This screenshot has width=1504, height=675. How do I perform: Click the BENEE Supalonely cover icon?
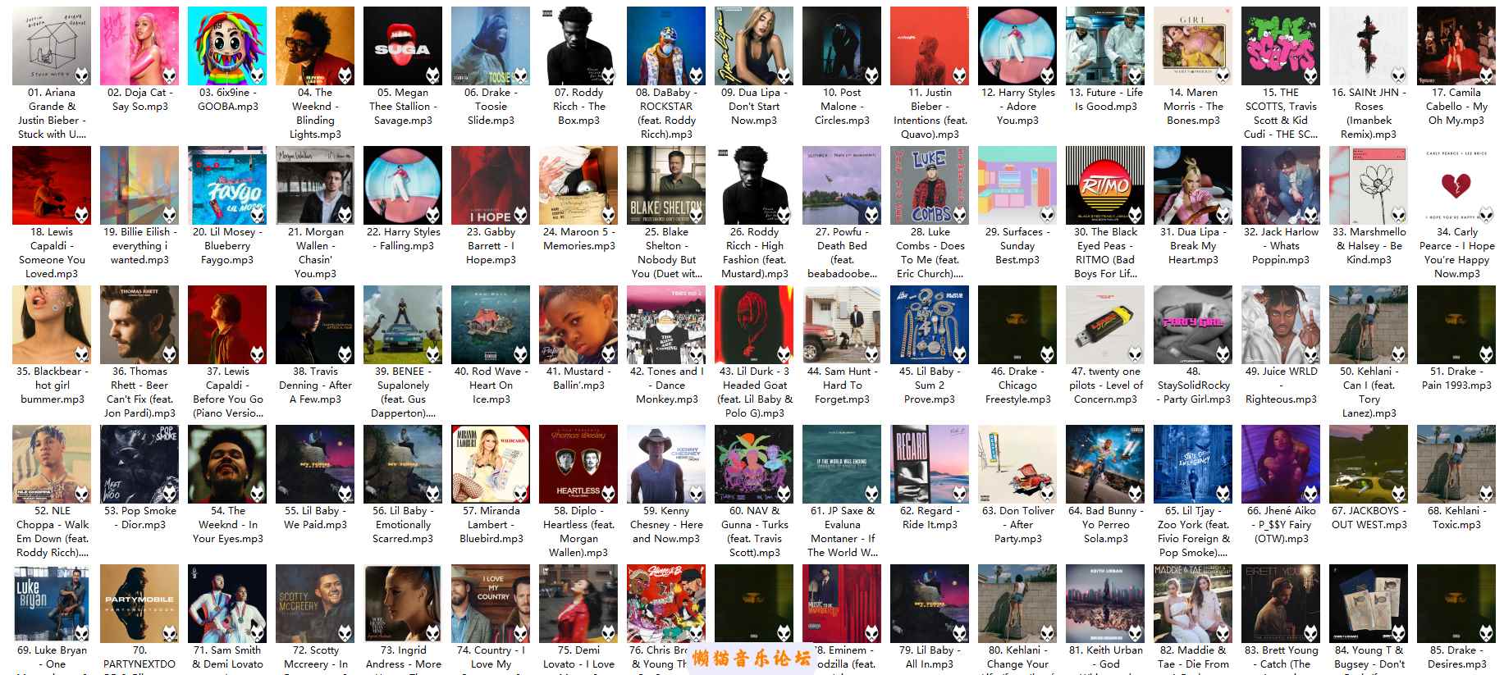coord(403,325)
